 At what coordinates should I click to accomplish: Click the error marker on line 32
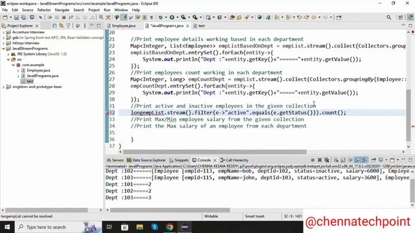point(107,113)
